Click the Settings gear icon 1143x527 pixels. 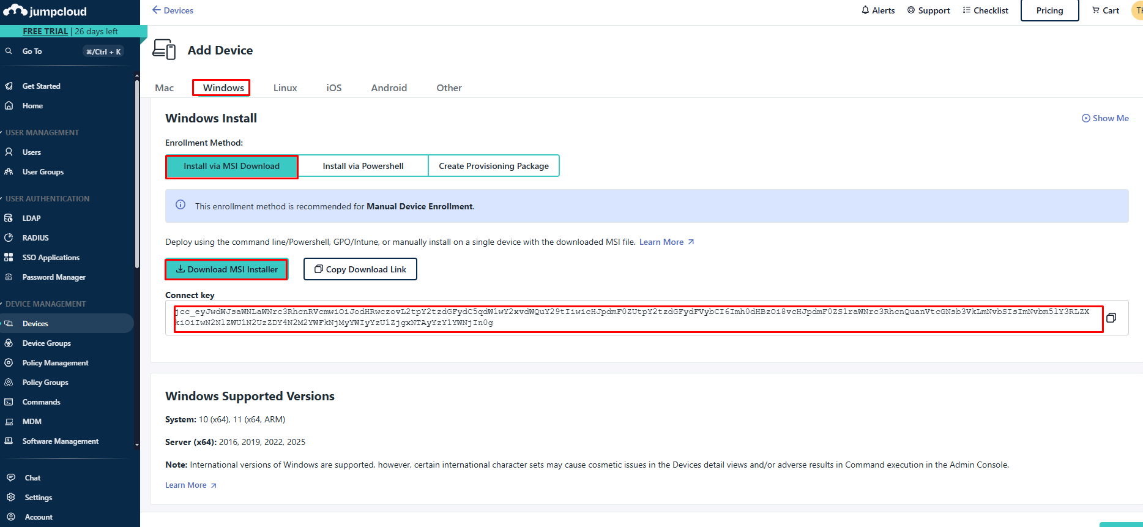point(10,498)
